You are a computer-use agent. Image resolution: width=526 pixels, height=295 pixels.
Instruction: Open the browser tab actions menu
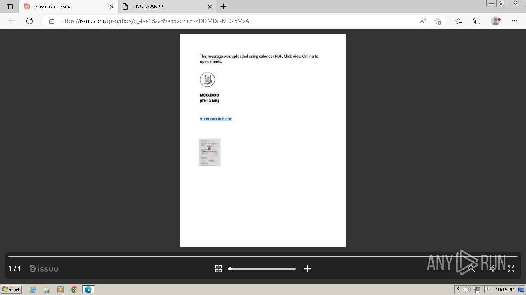(10, 7)
